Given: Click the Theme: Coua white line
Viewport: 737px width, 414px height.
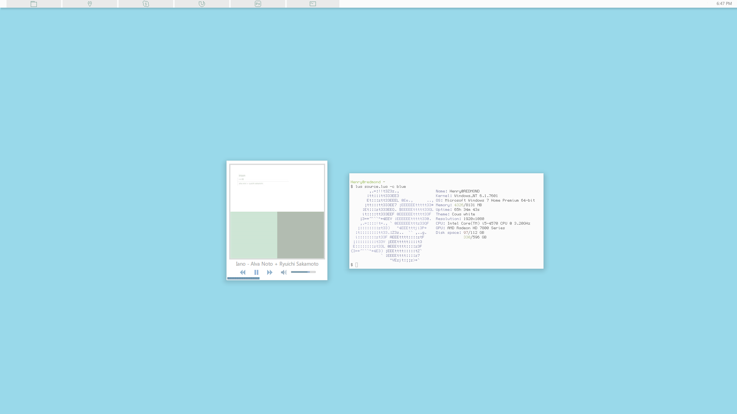Looking at the screenshot, I should tap(455, 214).
